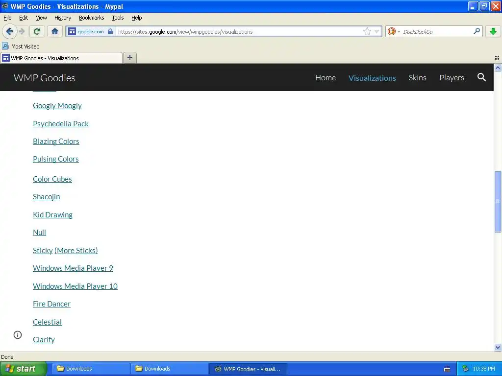
Task: Click the padlock security icon
Action: (110, 31)
